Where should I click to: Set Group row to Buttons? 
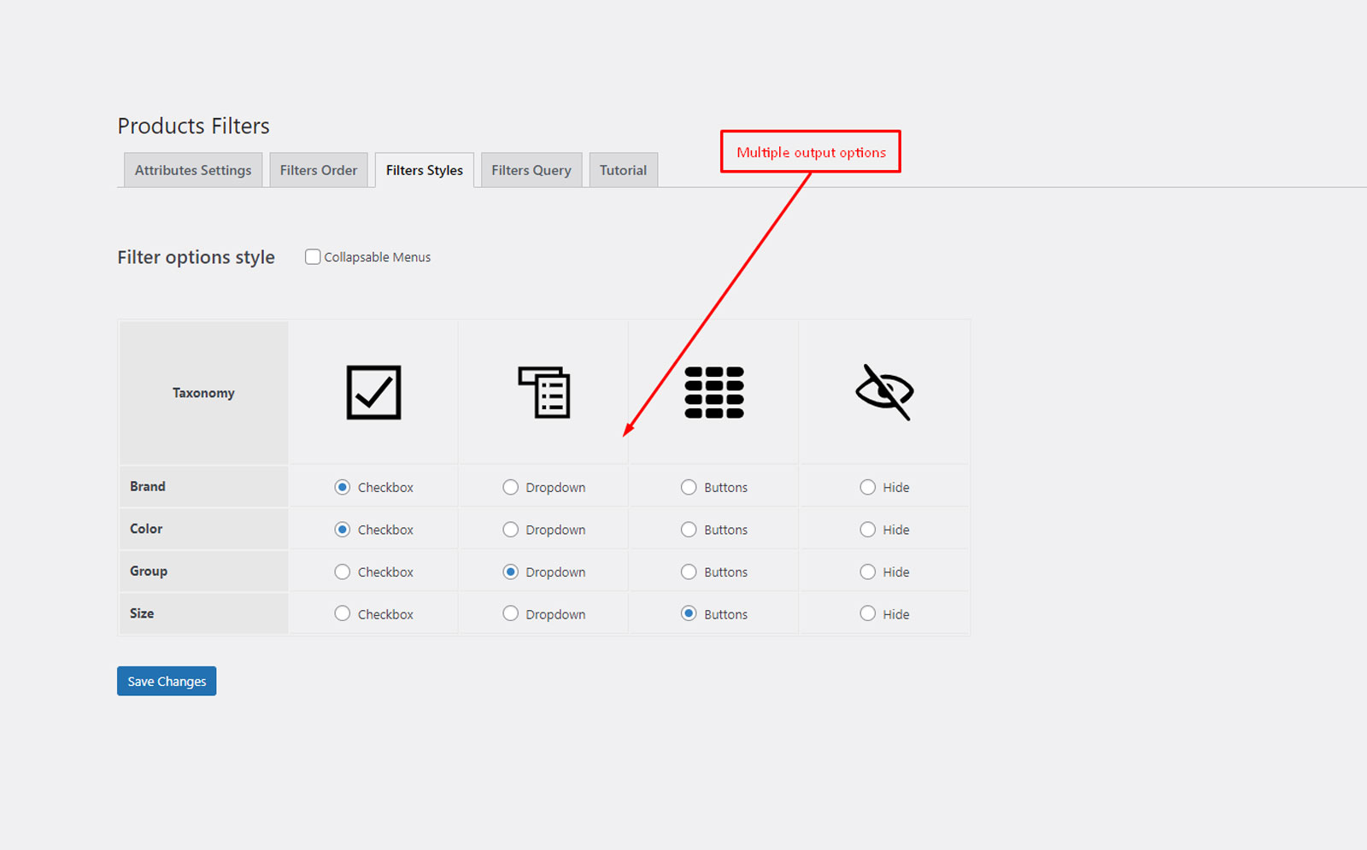pyautogui.click(x=689, y=572)
